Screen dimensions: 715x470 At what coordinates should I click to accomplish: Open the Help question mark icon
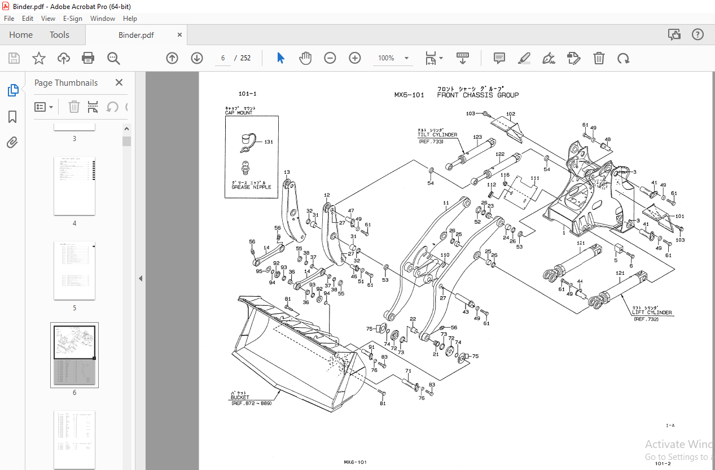click(698, 34)
